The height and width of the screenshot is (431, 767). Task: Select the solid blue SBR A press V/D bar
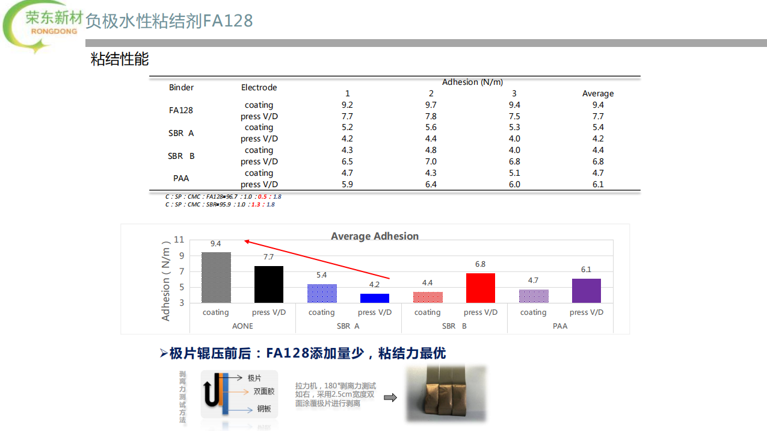coord(375,298)
